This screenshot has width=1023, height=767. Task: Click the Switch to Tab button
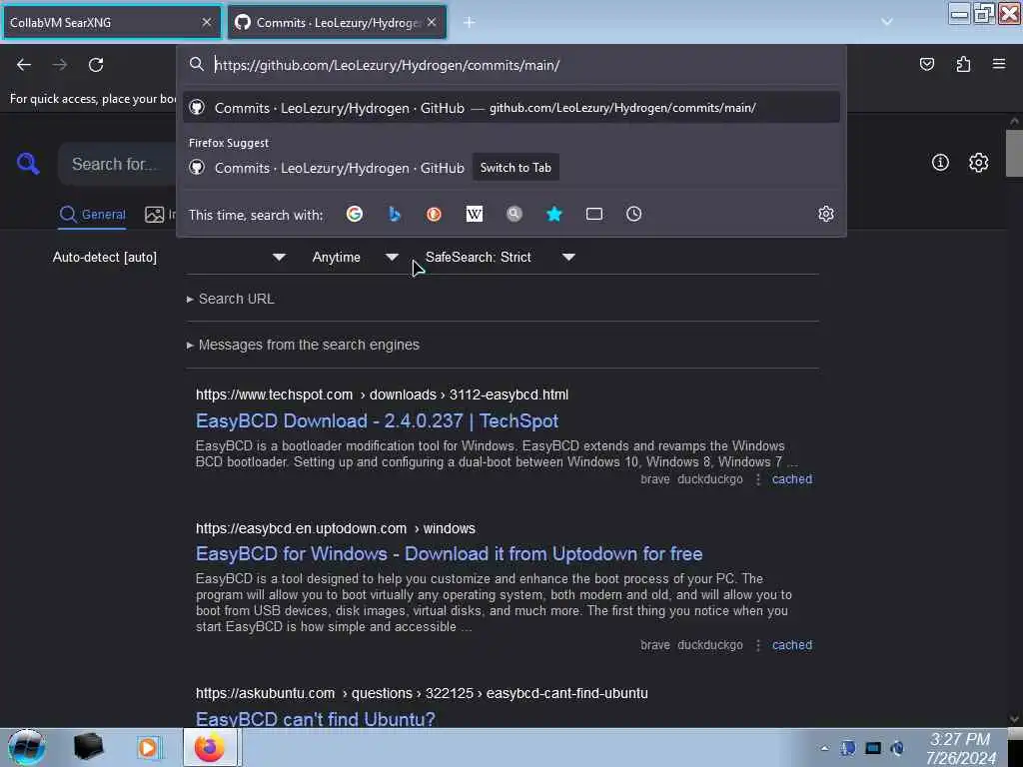(x=515, y=168)
